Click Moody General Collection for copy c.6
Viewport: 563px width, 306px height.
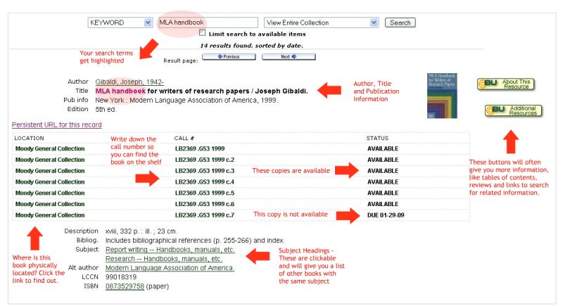tap(50, 204)
